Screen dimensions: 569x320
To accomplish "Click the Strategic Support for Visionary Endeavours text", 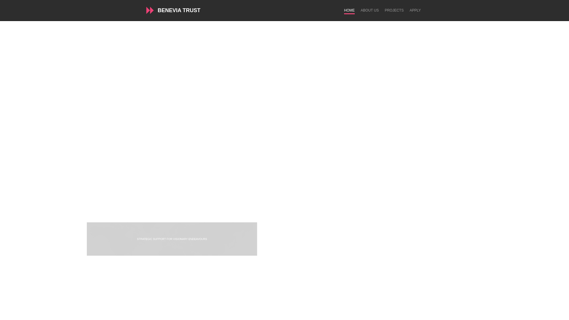I will (172, 239).
